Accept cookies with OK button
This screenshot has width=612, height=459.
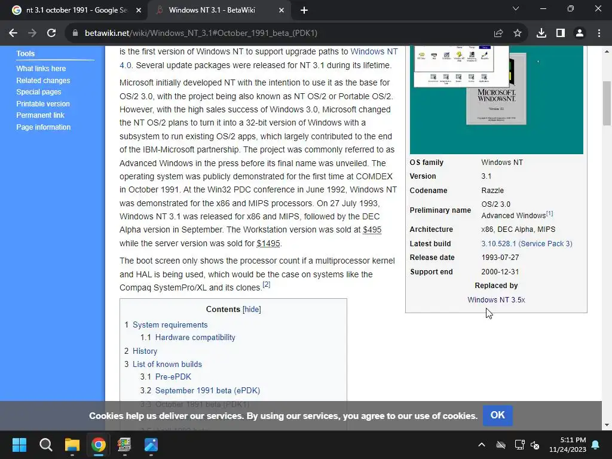tap(498, 415)
